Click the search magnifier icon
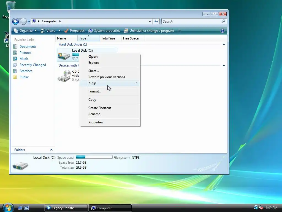 pyautogui.click(x=224, y=21)
